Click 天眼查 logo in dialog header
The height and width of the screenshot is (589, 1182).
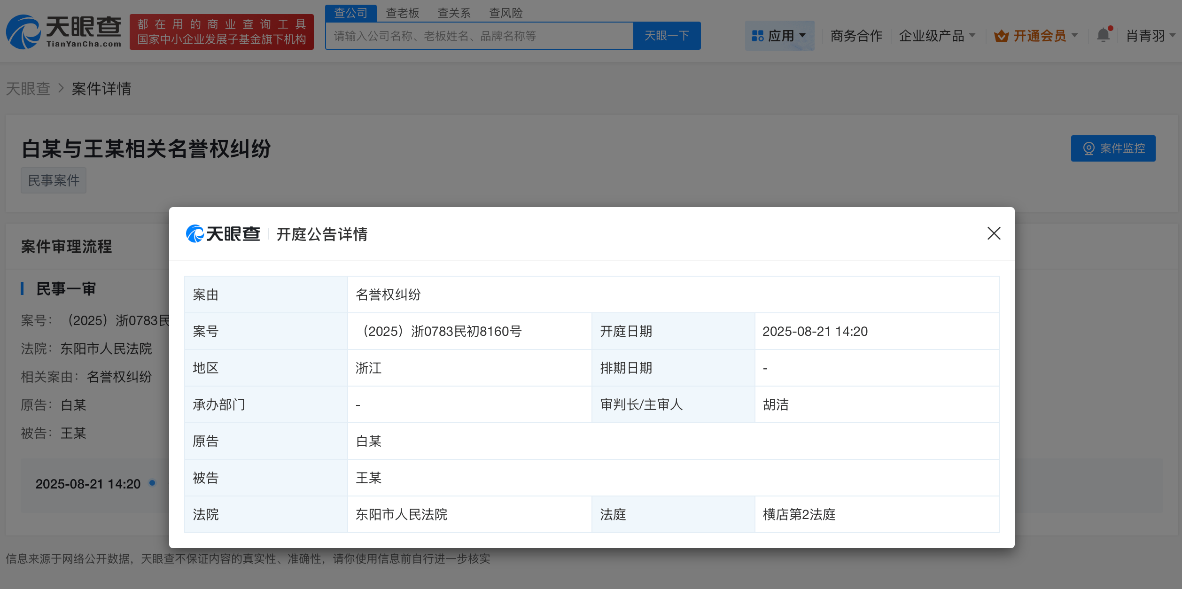click(223, 234)
